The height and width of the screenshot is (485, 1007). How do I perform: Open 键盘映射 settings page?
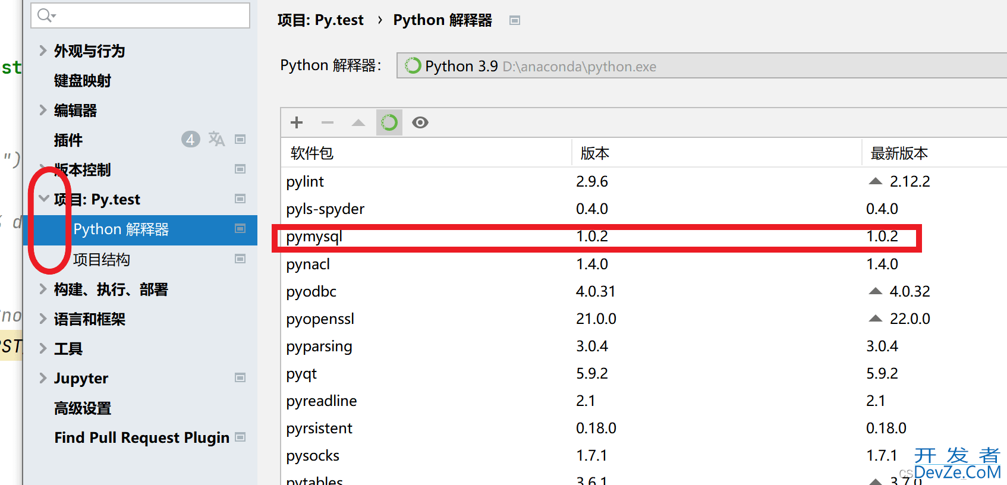click(x=83, y=80)
